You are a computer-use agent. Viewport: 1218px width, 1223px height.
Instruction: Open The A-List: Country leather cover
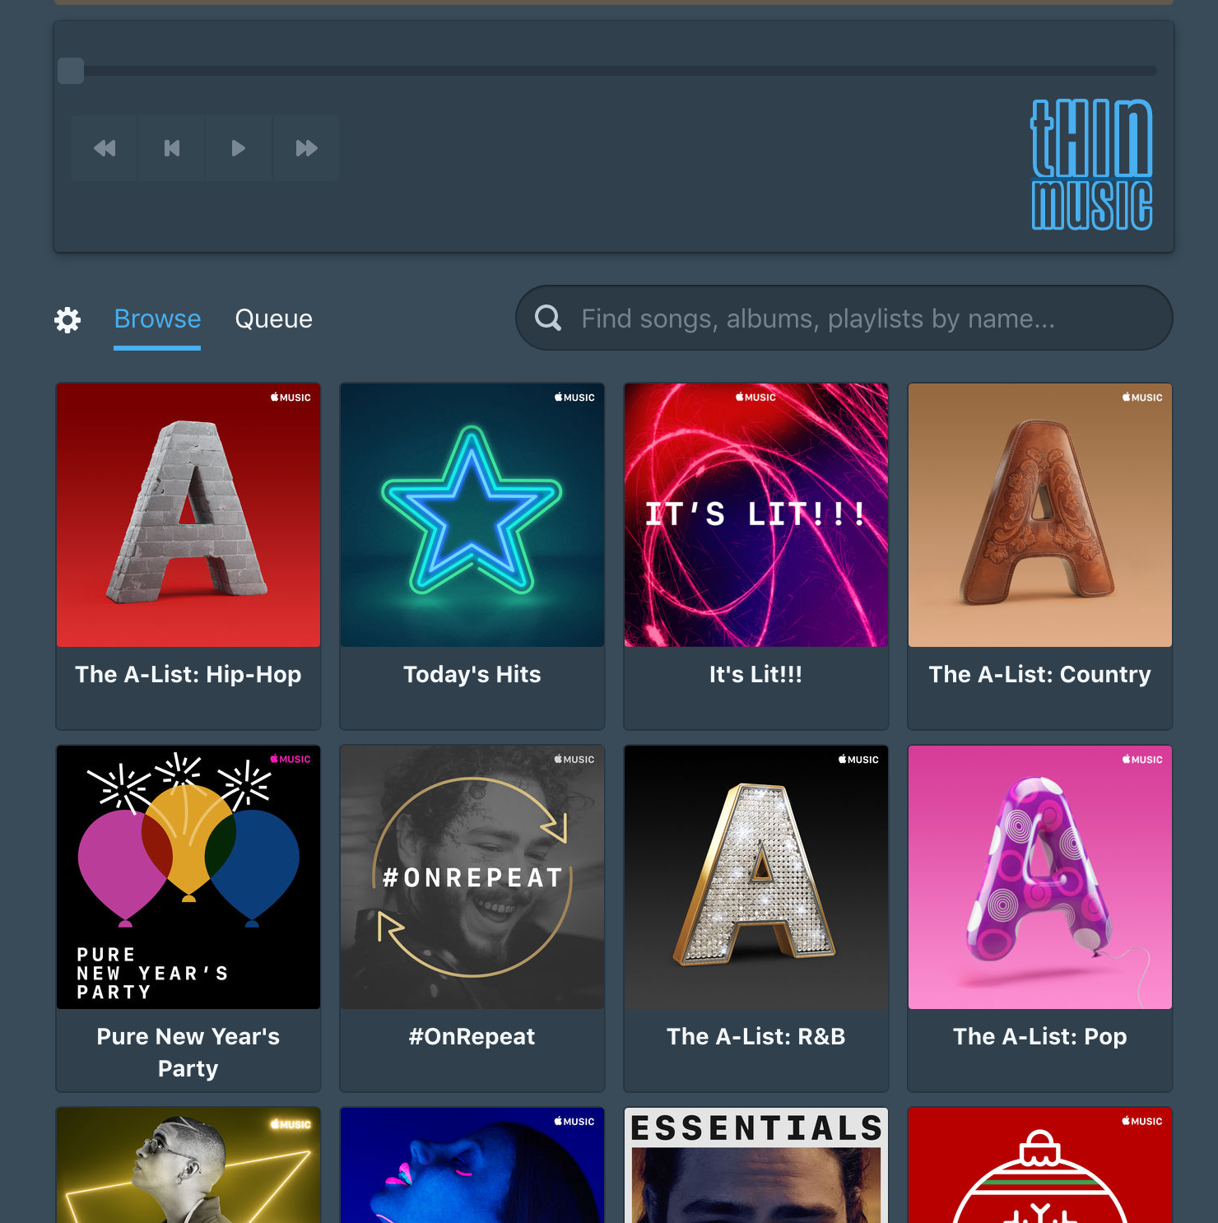tap(1040, 515)
